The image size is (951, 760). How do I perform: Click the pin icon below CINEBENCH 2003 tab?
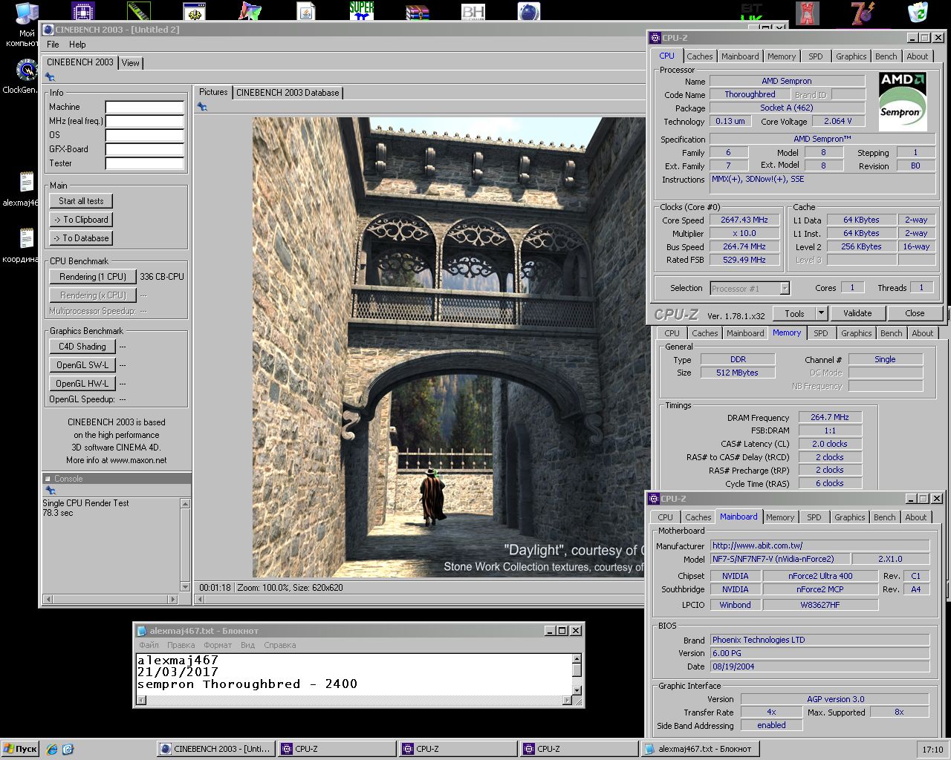coord(50,76)
